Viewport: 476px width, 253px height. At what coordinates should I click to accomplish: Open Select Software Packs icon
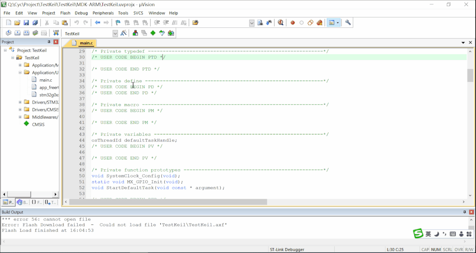click(x=162, y=33)
